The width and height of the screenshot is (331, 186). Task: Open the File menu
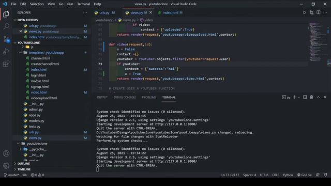pos(13,4)
